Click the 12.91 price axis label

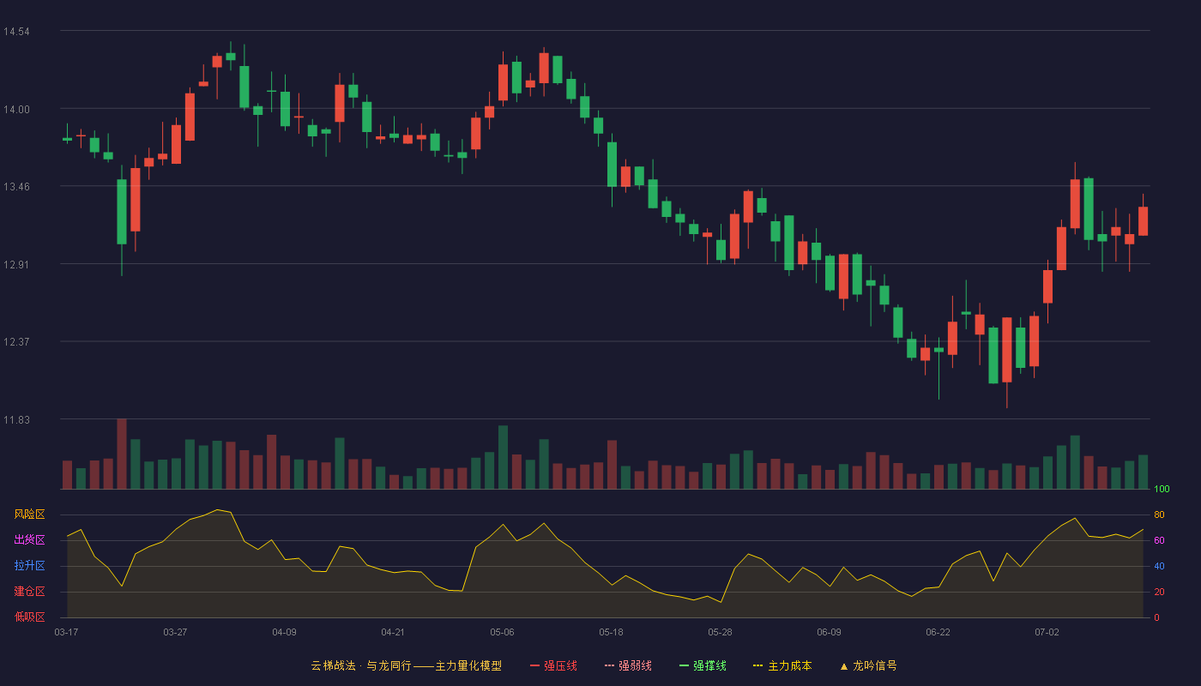coord(16,264)
